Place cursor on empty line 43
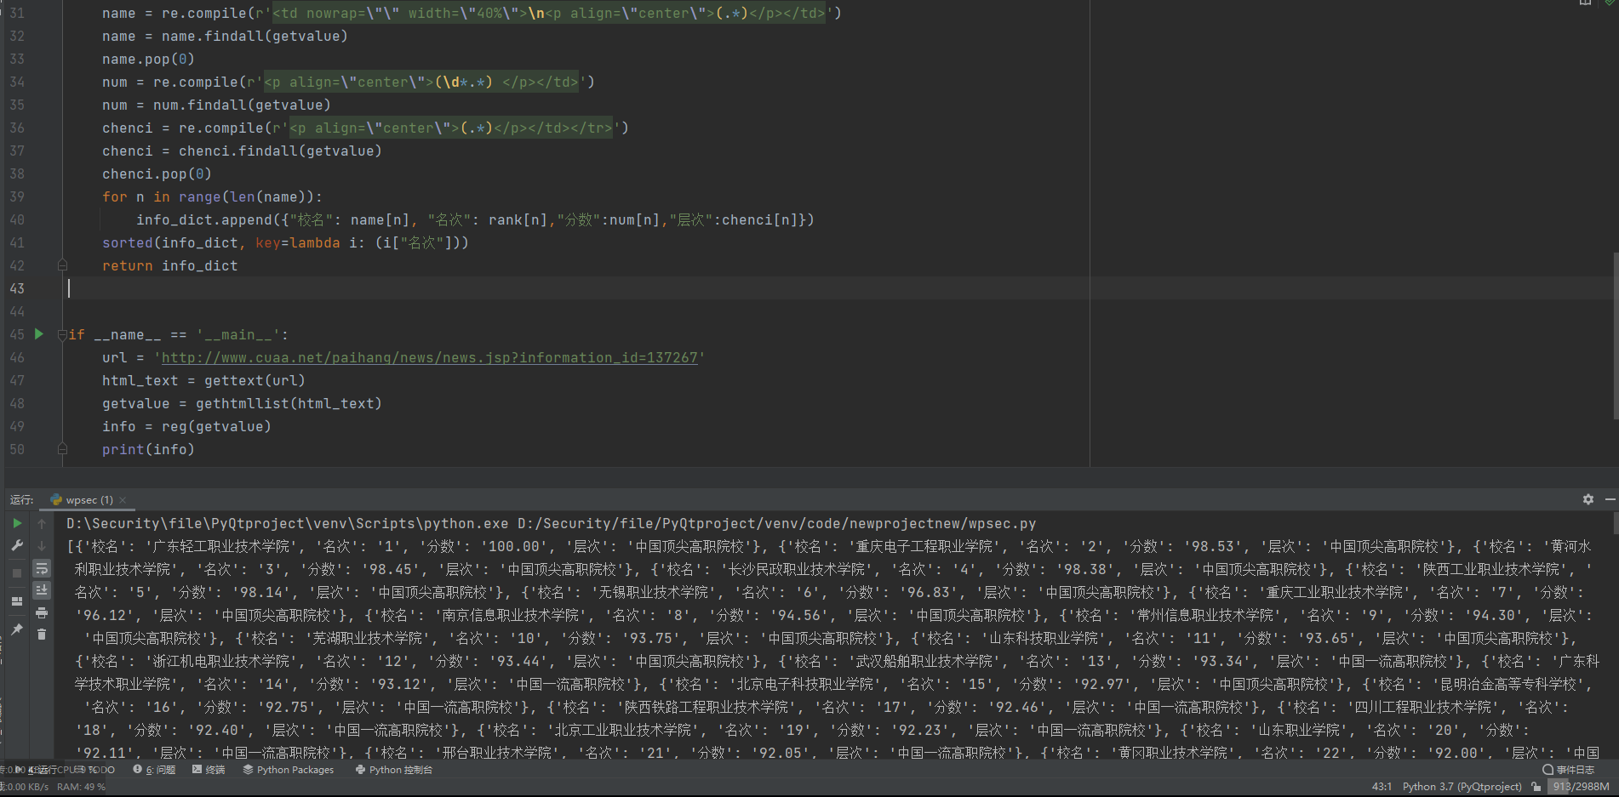 (x=579, y=288)
